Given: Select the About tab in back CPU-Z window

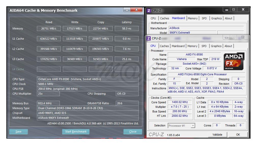Looking at the screenshot, I should (x=229, y=18).
